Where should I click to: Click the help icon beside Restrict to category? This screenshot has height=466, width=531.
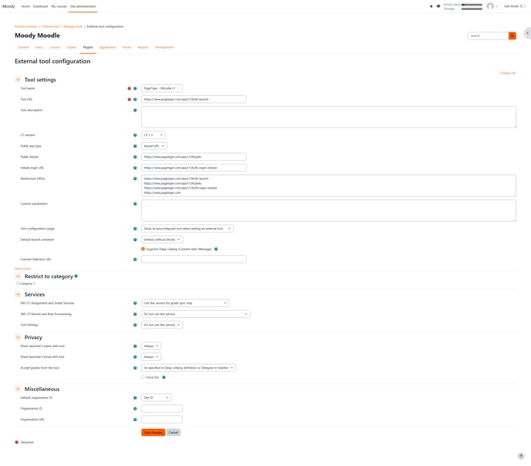(76, 276)
